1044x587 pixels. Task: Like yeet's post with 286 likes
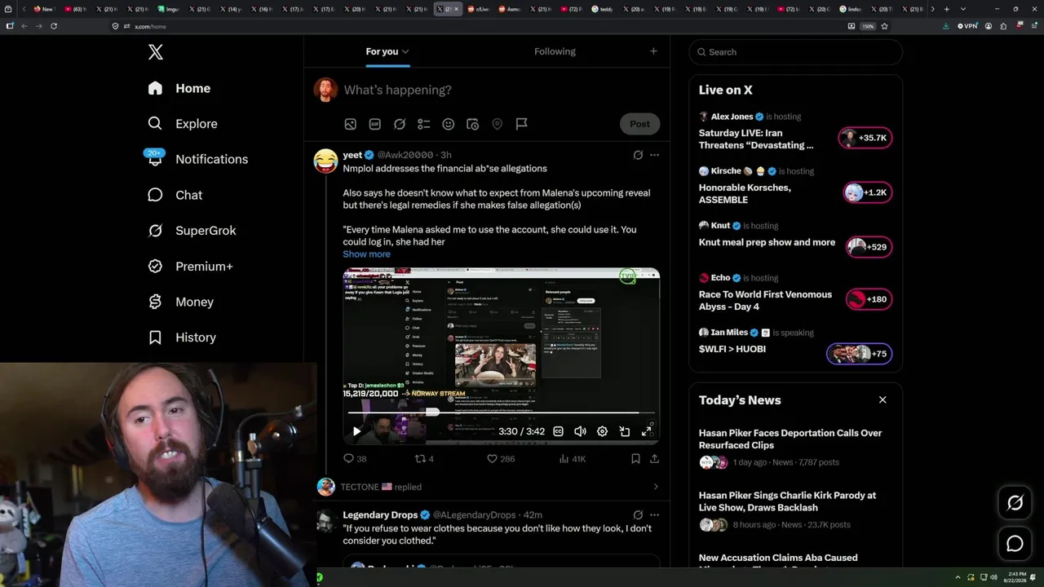click(x=501, y=459)
